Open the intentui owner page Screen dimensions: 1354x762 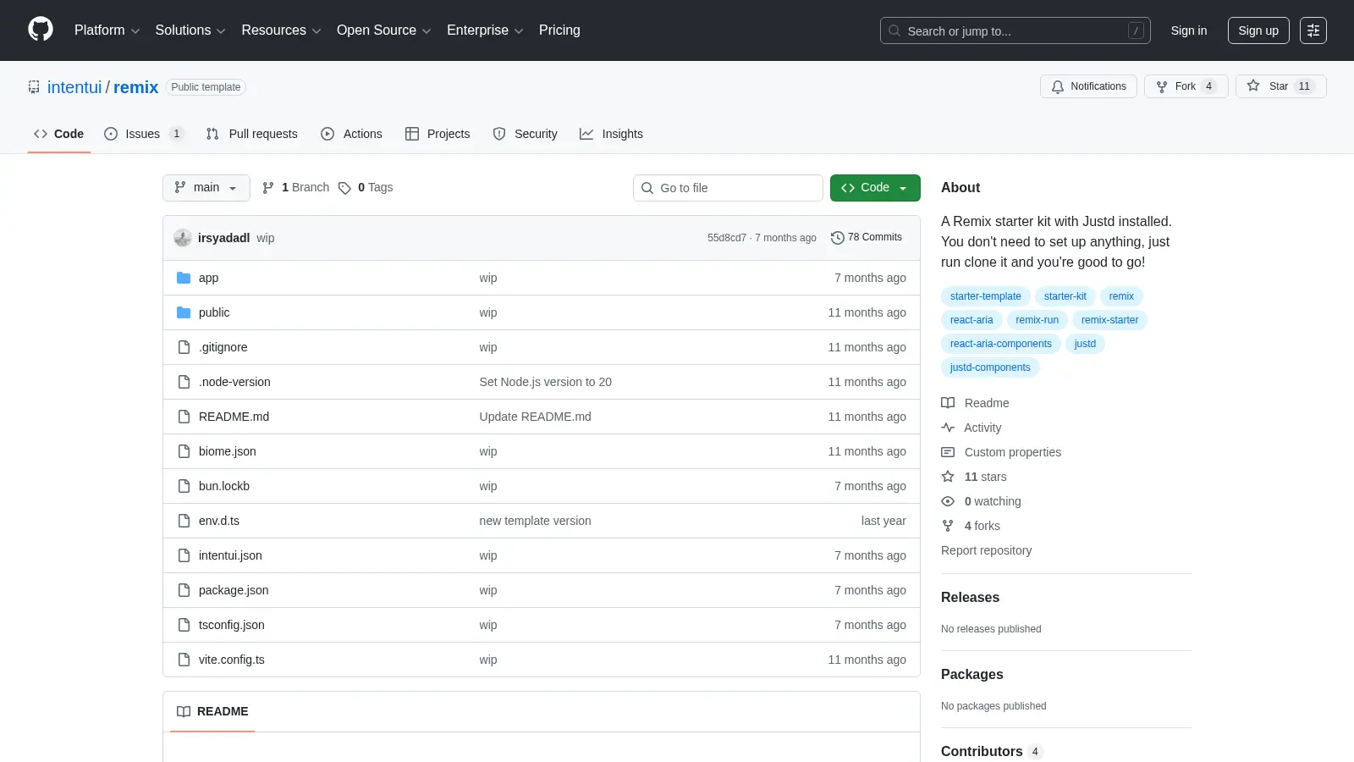pos(74,87)
